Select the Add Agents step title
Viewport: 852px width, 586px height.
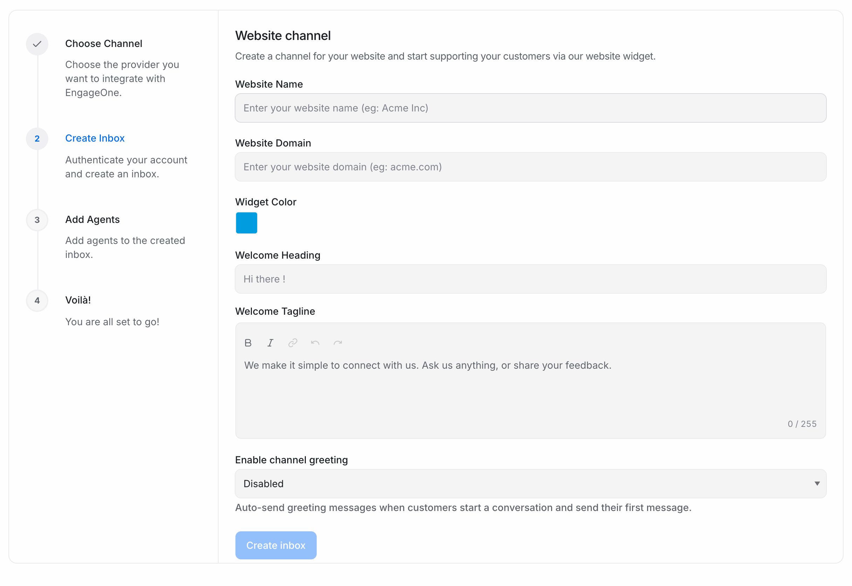point(92,219)
